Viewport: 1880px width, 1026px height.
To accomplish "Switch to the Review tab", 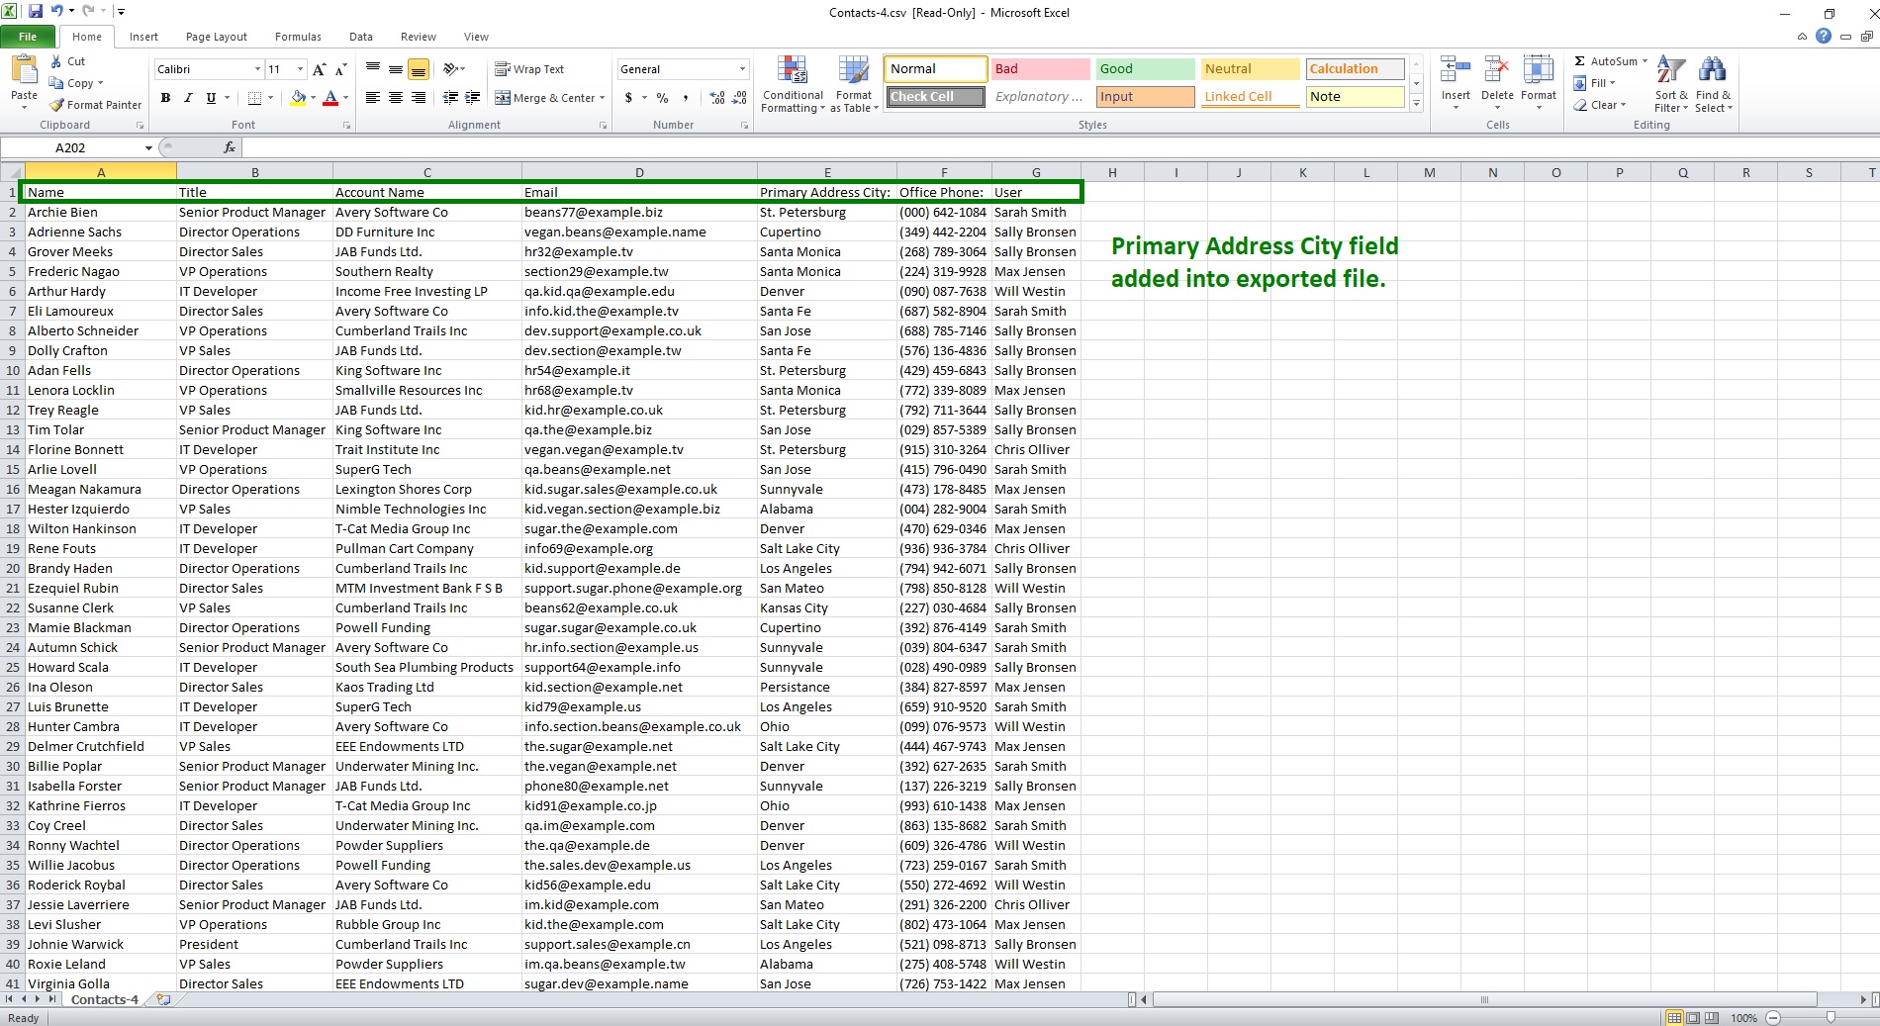I will (x=419, y=37).
